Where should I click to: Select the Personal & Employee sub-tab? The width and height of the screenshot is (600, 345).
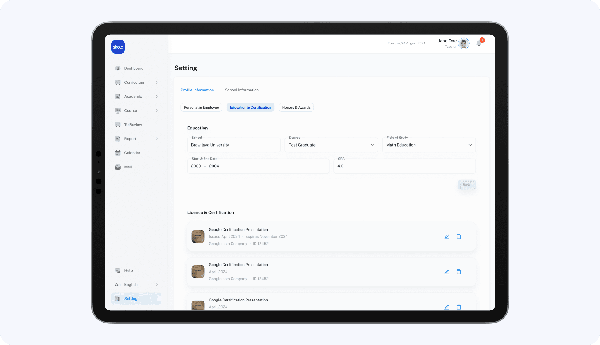201,107
